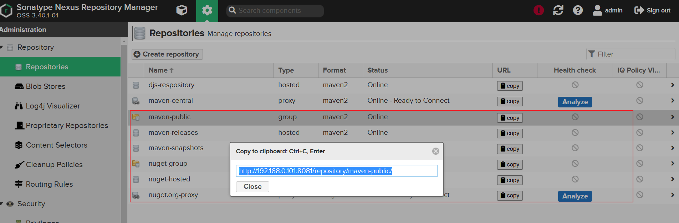The height and width of the screenshot is (223, 679).
Task: Click the maven-releases hosted repository icon
Action: click(136, 133)
